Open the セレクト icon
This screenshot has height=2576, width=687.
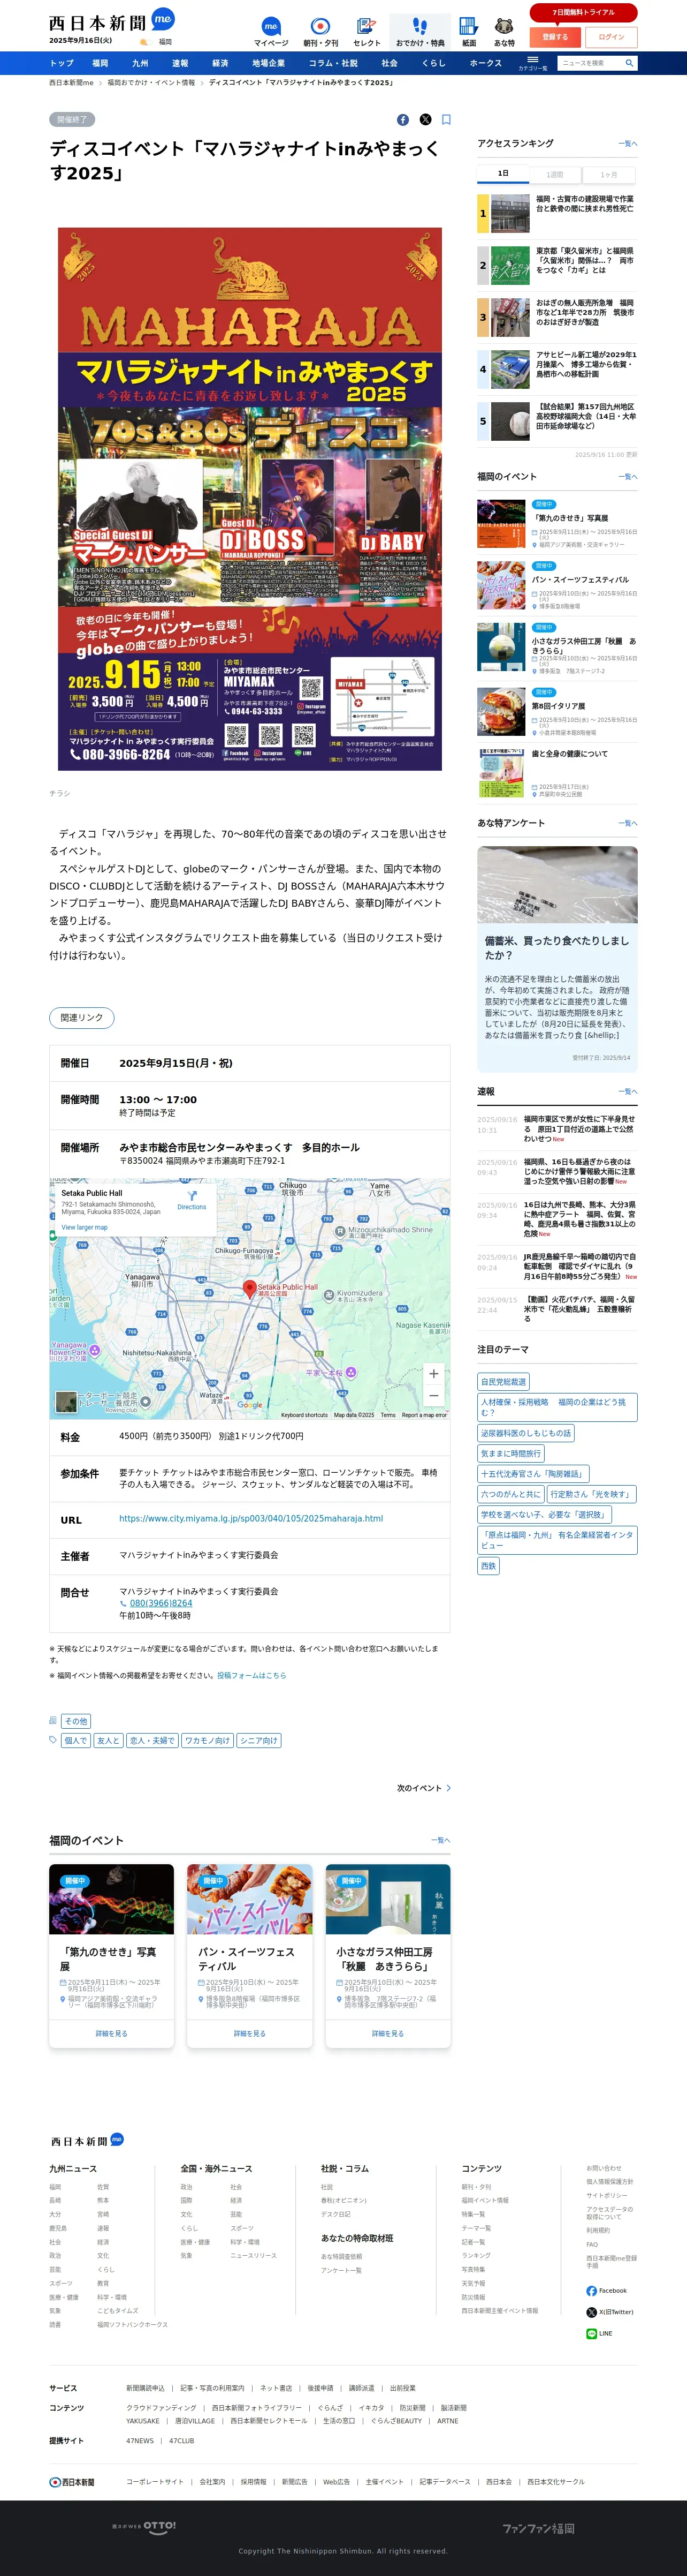367,31
